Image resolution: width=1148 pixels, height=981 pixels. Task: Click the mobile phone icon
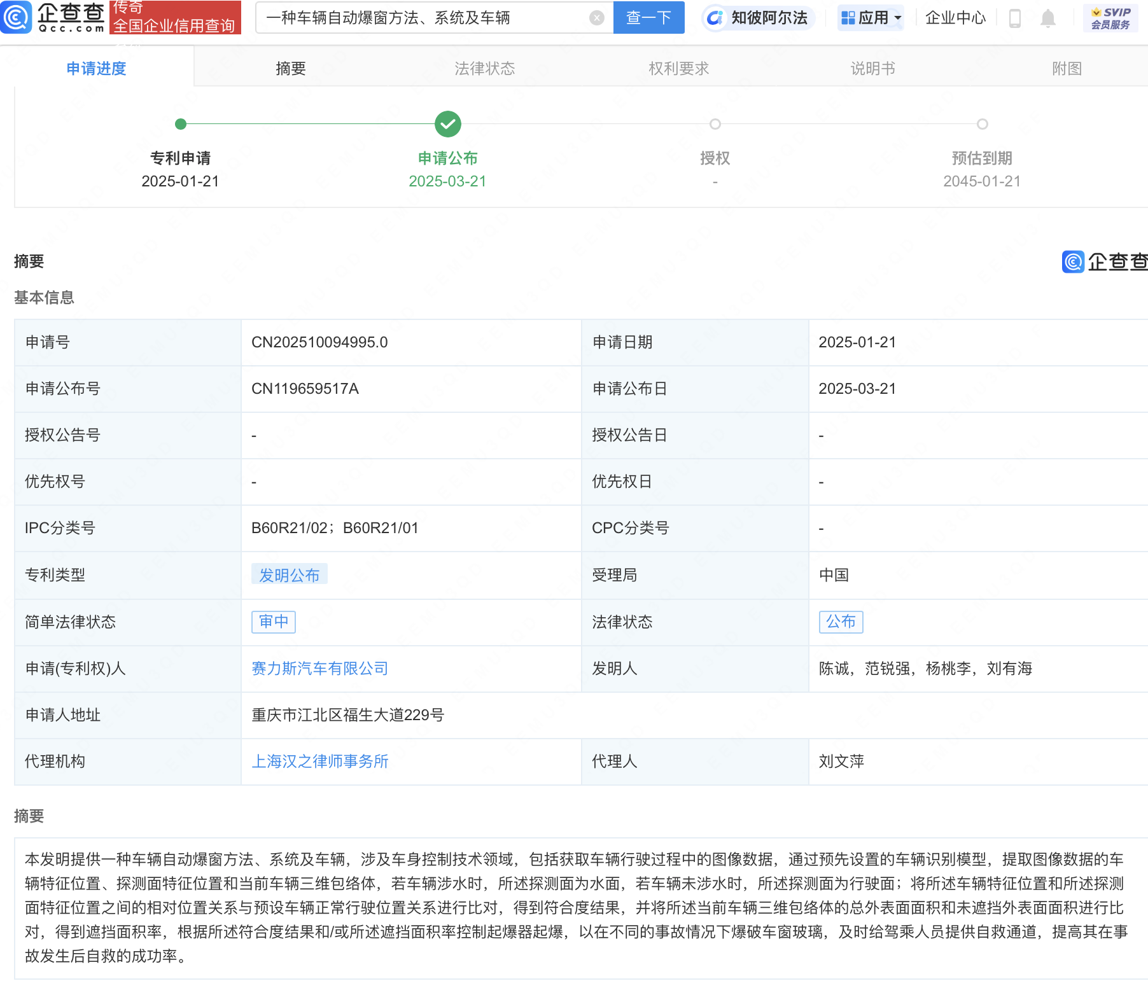coord(1015,18)
